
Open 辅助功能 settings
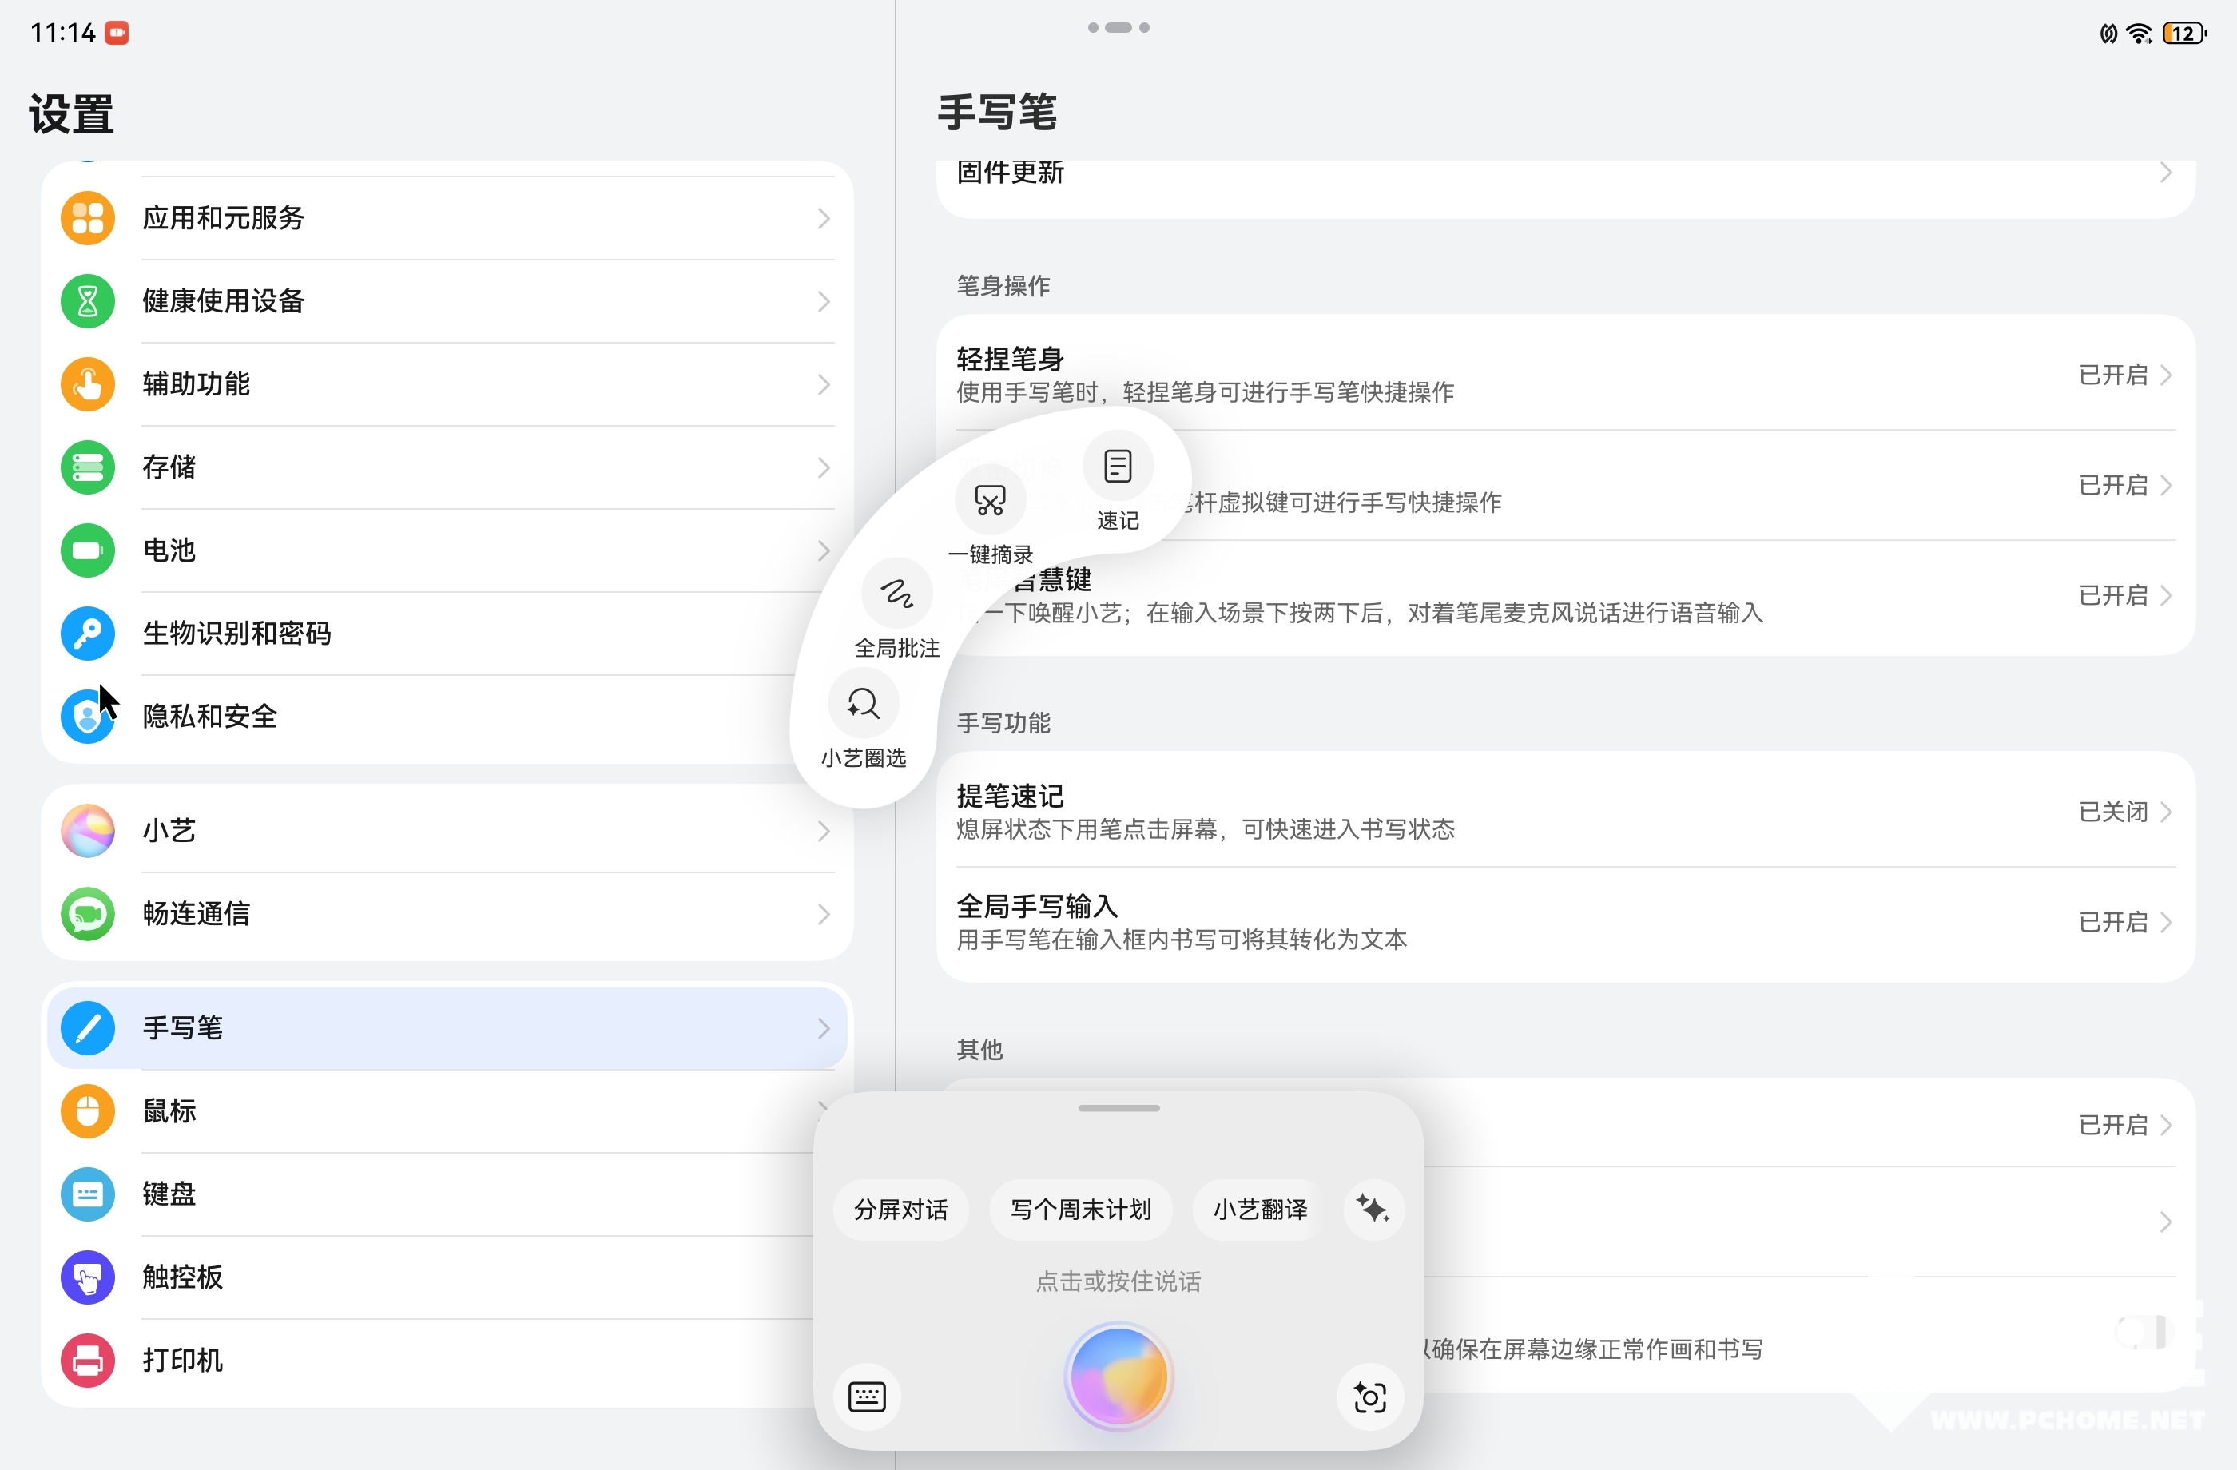click(447, 384)
